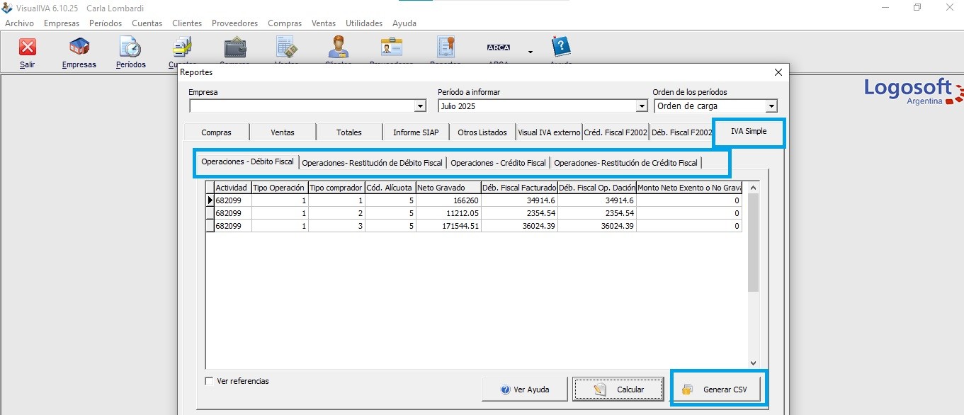This screenshot has height=415, width=964.
Task: Click the Salir red X toolbar icon
Action: coord(28,47)
